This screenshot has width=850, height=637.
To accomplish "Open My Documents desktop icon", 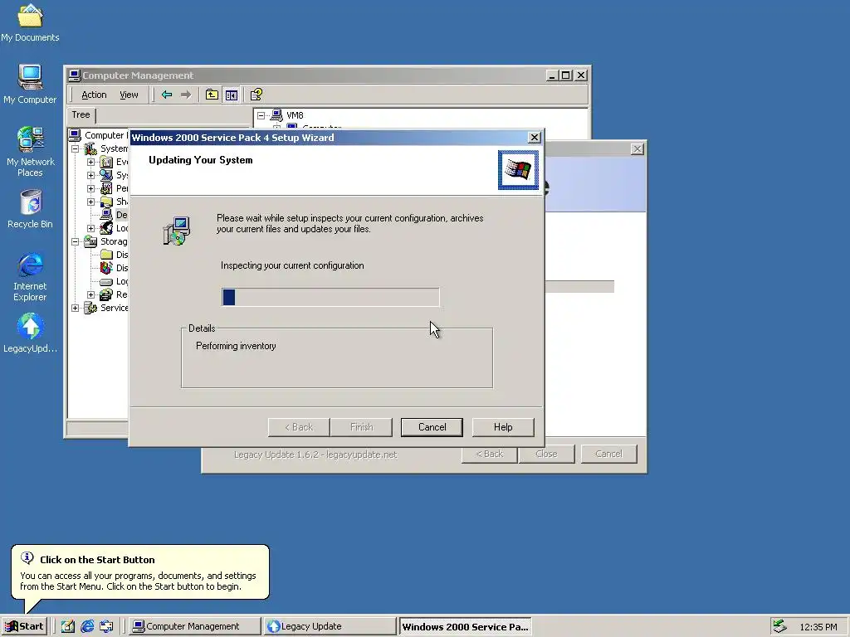I will pos(30,22).
